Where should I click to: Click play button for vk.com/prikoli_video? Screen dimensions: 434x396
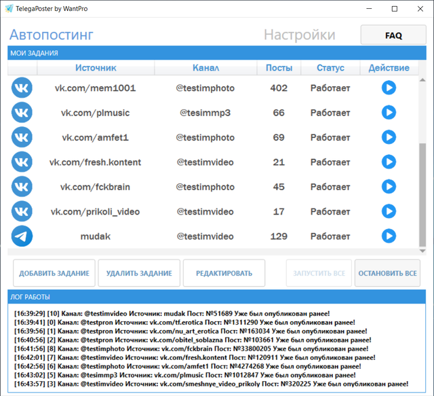click(x=389, y=211)
